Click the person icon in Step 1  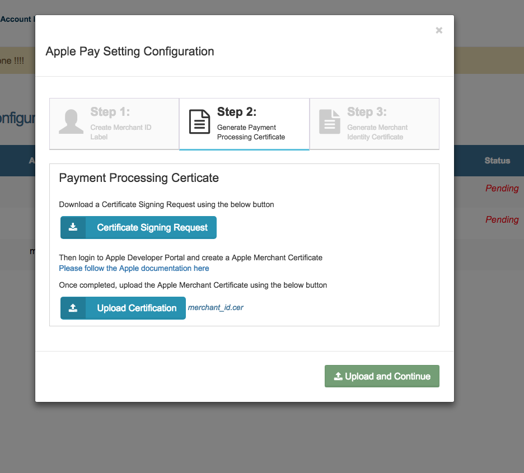(71, 122)
